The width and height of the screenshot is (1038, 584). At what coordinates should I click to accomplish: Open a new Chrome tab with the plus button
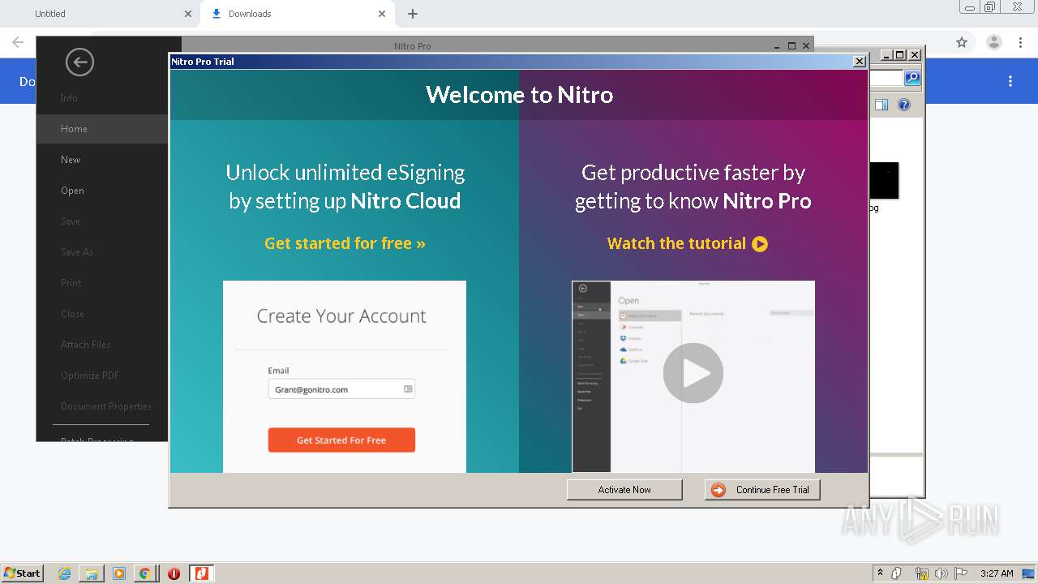(413, 14)
